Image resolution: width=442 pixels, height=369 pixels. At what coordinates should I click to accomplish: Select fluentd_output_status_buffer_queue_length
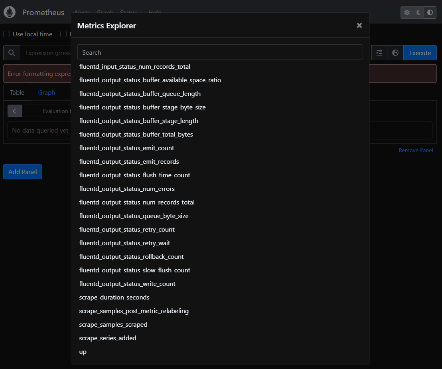[140, 94]
